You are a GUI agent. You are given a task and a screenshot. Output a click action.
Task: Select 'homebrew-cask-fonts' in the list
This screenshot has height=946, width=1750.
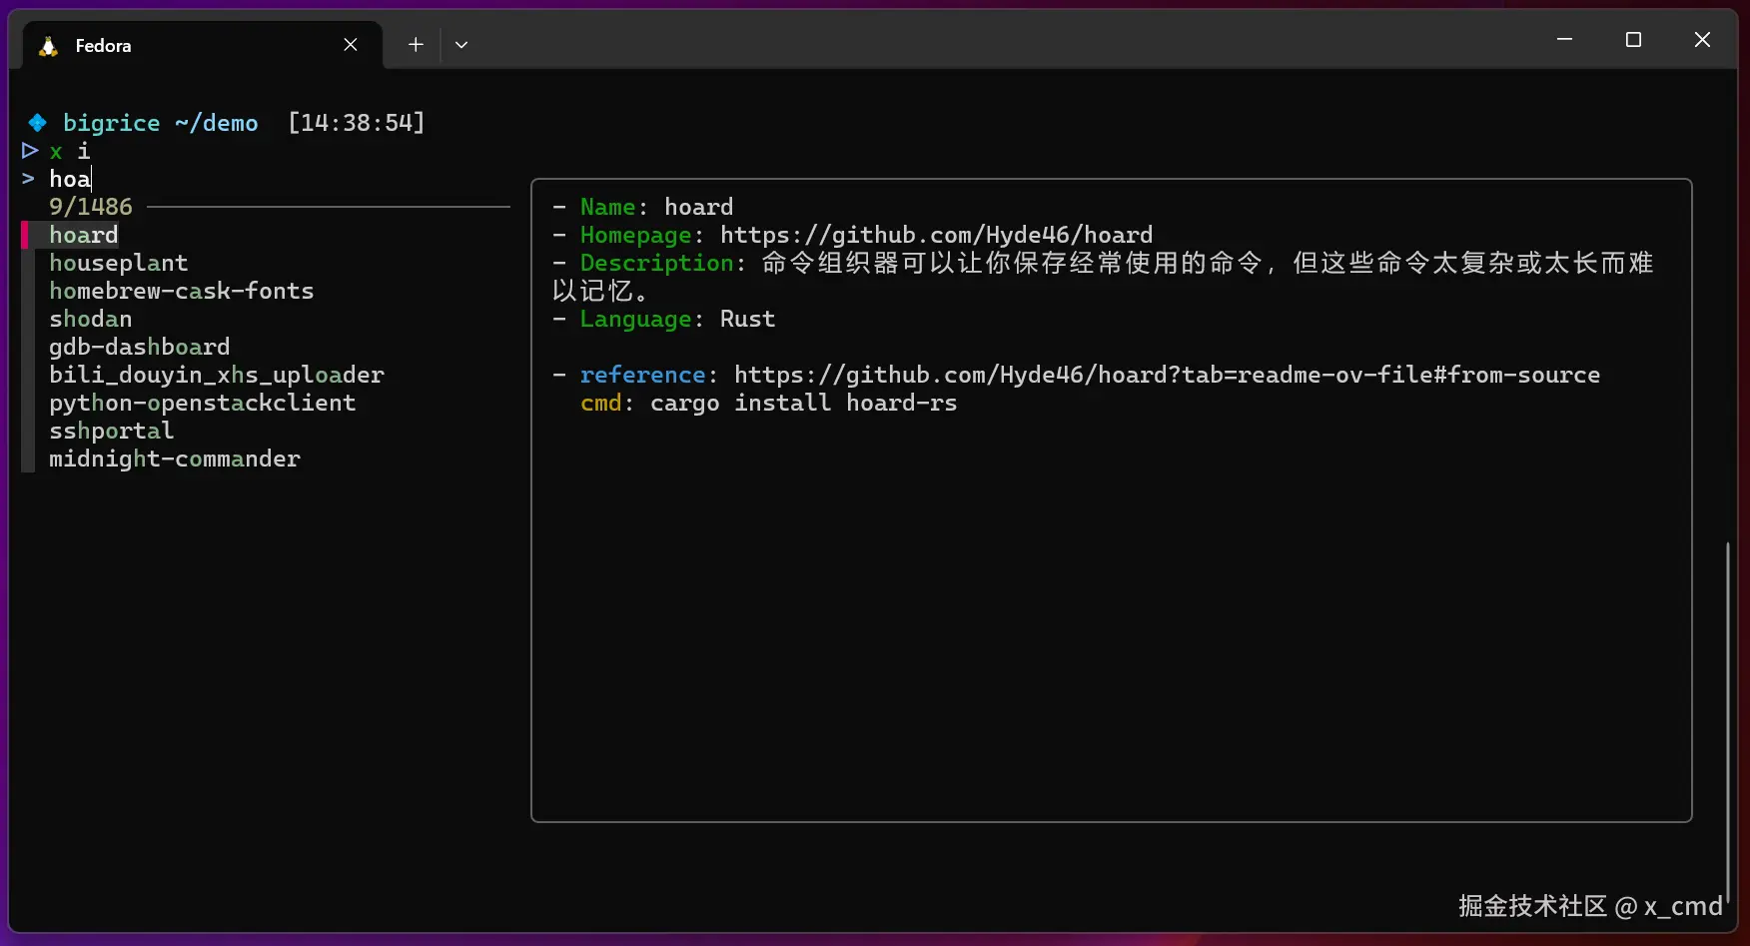click(182, 291)
